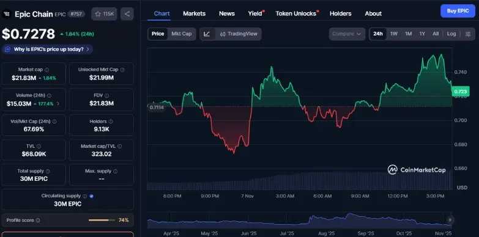Select the All time range
This screenshot has height=237, width=479.
click(436, 34)
